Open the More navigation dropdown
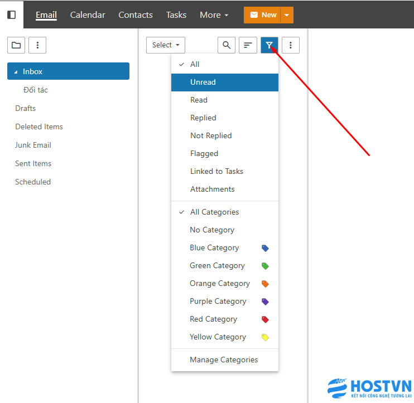 point(214,15)
